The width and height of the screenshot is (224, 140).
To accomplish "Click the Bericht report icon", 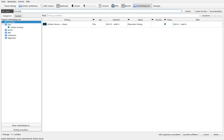I will click(123, 6).
